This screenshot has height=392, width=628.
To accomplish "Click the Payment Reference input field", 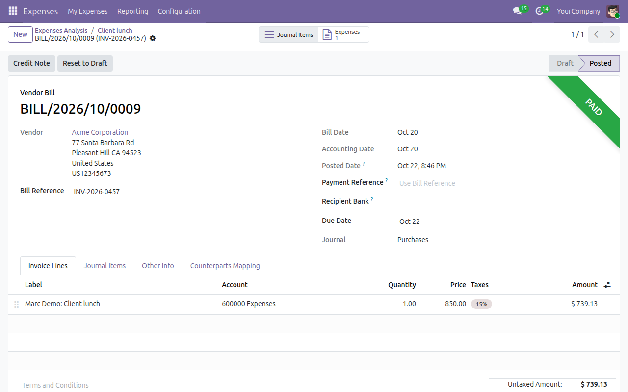I will click(x=502, y=183).
